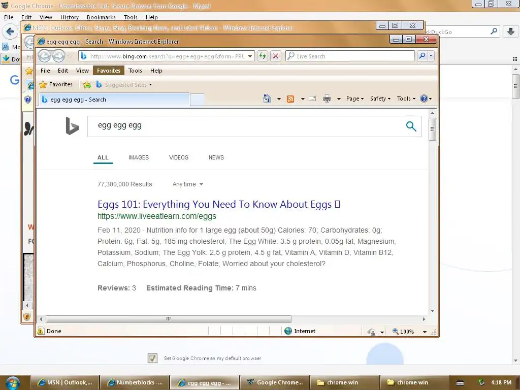
Task: Switch to MSN Outlook taskbar button
Action: (64, 383)
